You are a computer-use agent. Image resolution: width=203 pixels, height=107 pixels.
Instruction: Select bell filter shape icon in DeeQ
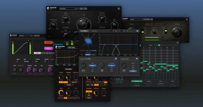click(65, 98)
